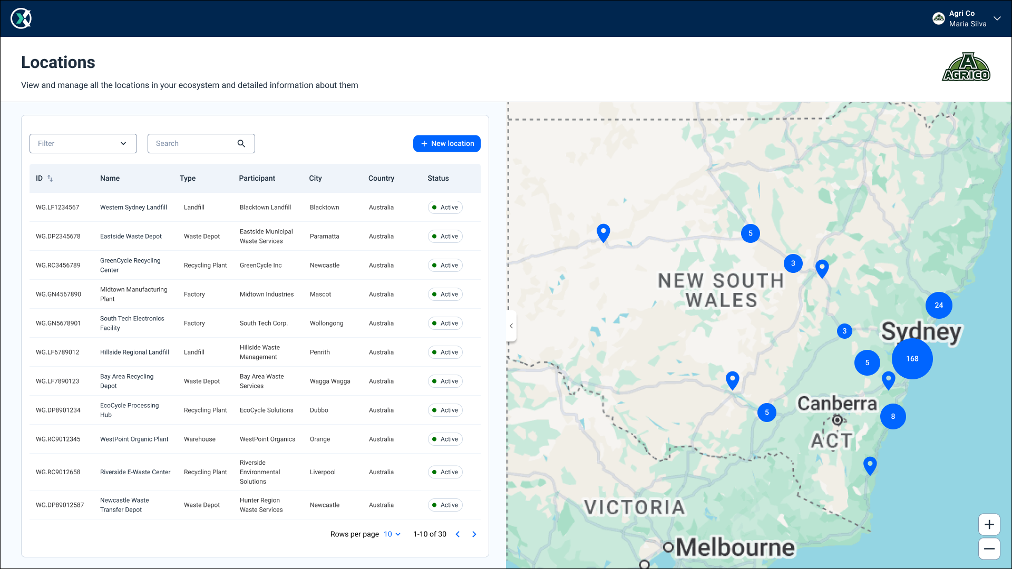The width and height of the screenshot is (1012, 569).
Task: Click into the Search field
Action: click(192, 143)
